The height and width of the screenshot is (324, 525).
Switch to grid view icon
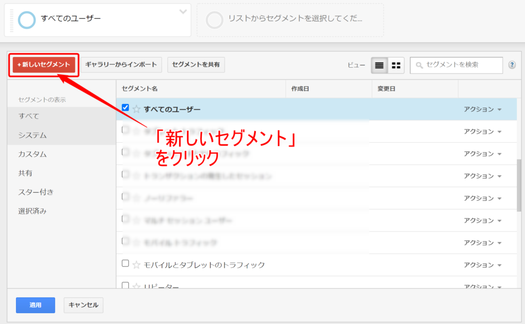[x=396, y=65]
